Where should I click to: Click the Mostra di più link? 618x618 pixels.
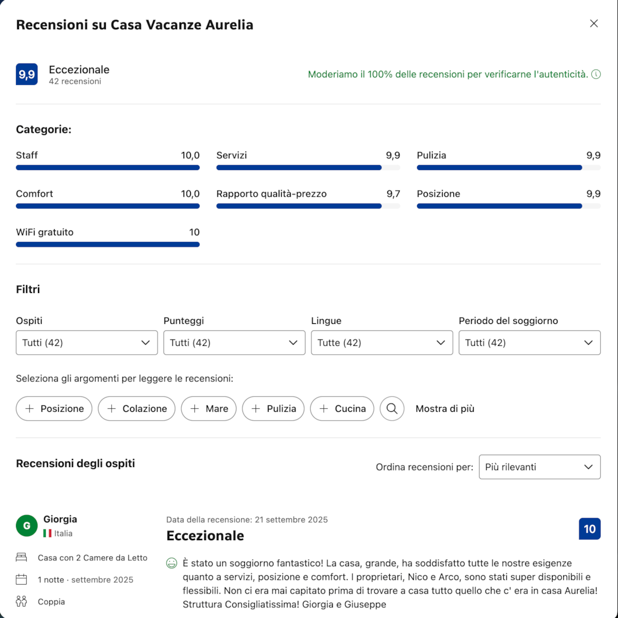(x=444, y=409)
